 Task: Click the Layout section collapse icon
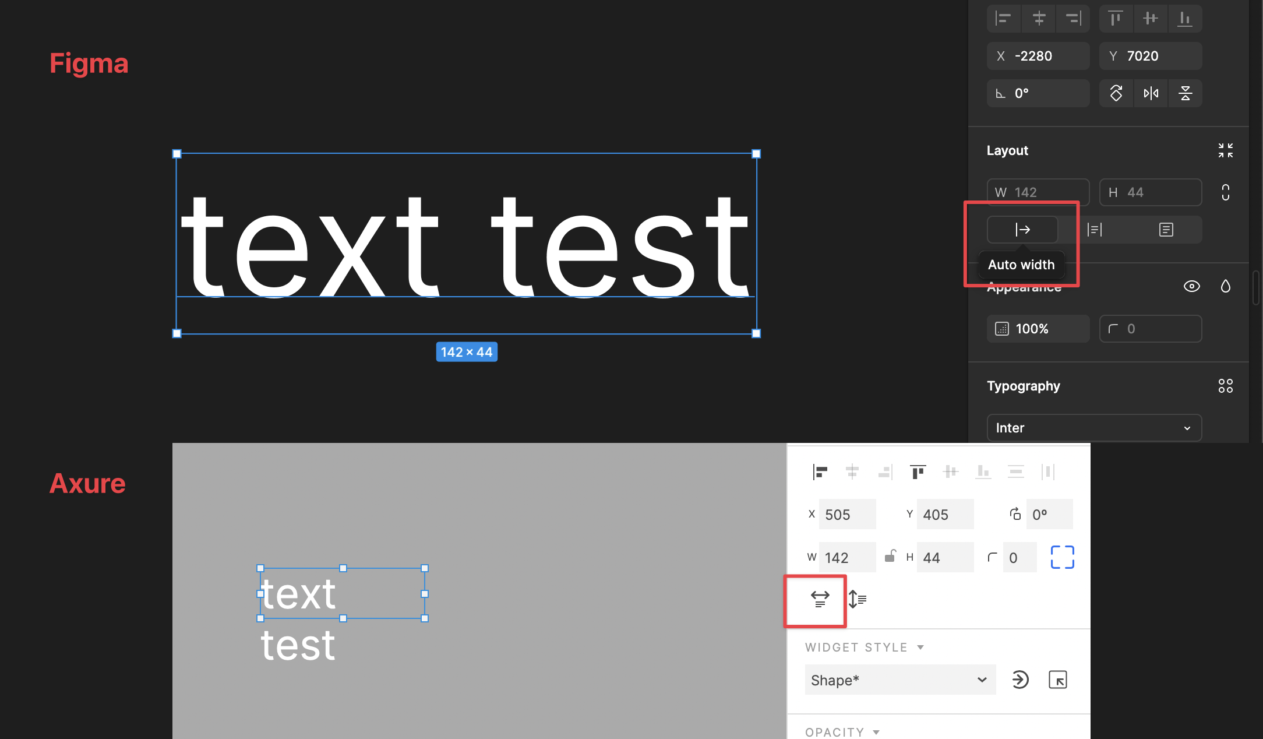point(1225,150)
